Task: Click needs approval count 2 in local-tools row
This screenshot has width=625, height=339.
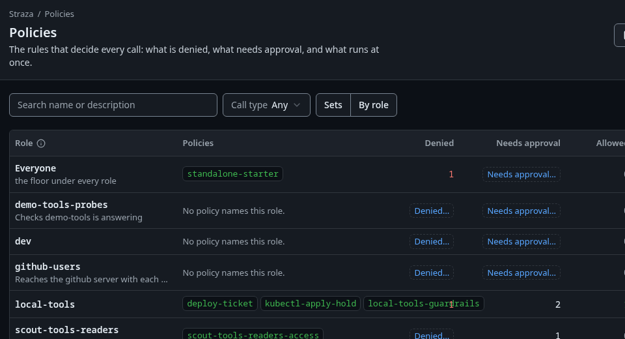Action: [x=558, y=304]
